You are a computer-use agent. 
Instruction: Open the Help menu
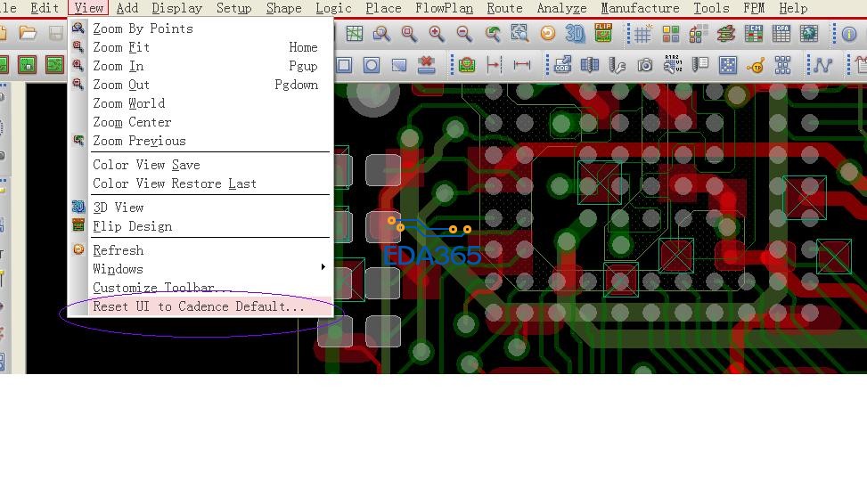coord(793,8)
